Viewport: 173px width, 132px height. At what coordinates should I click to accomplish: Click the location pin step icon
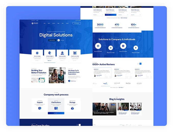[x=136, y=48]
